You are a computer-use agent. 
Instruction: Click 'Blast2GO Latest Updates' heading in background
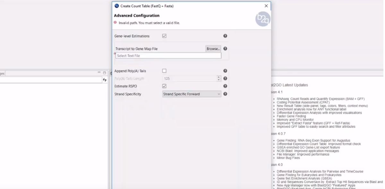290,85
